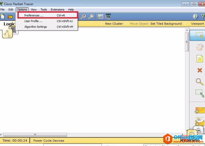Open the Help menu

pos(71,10)
